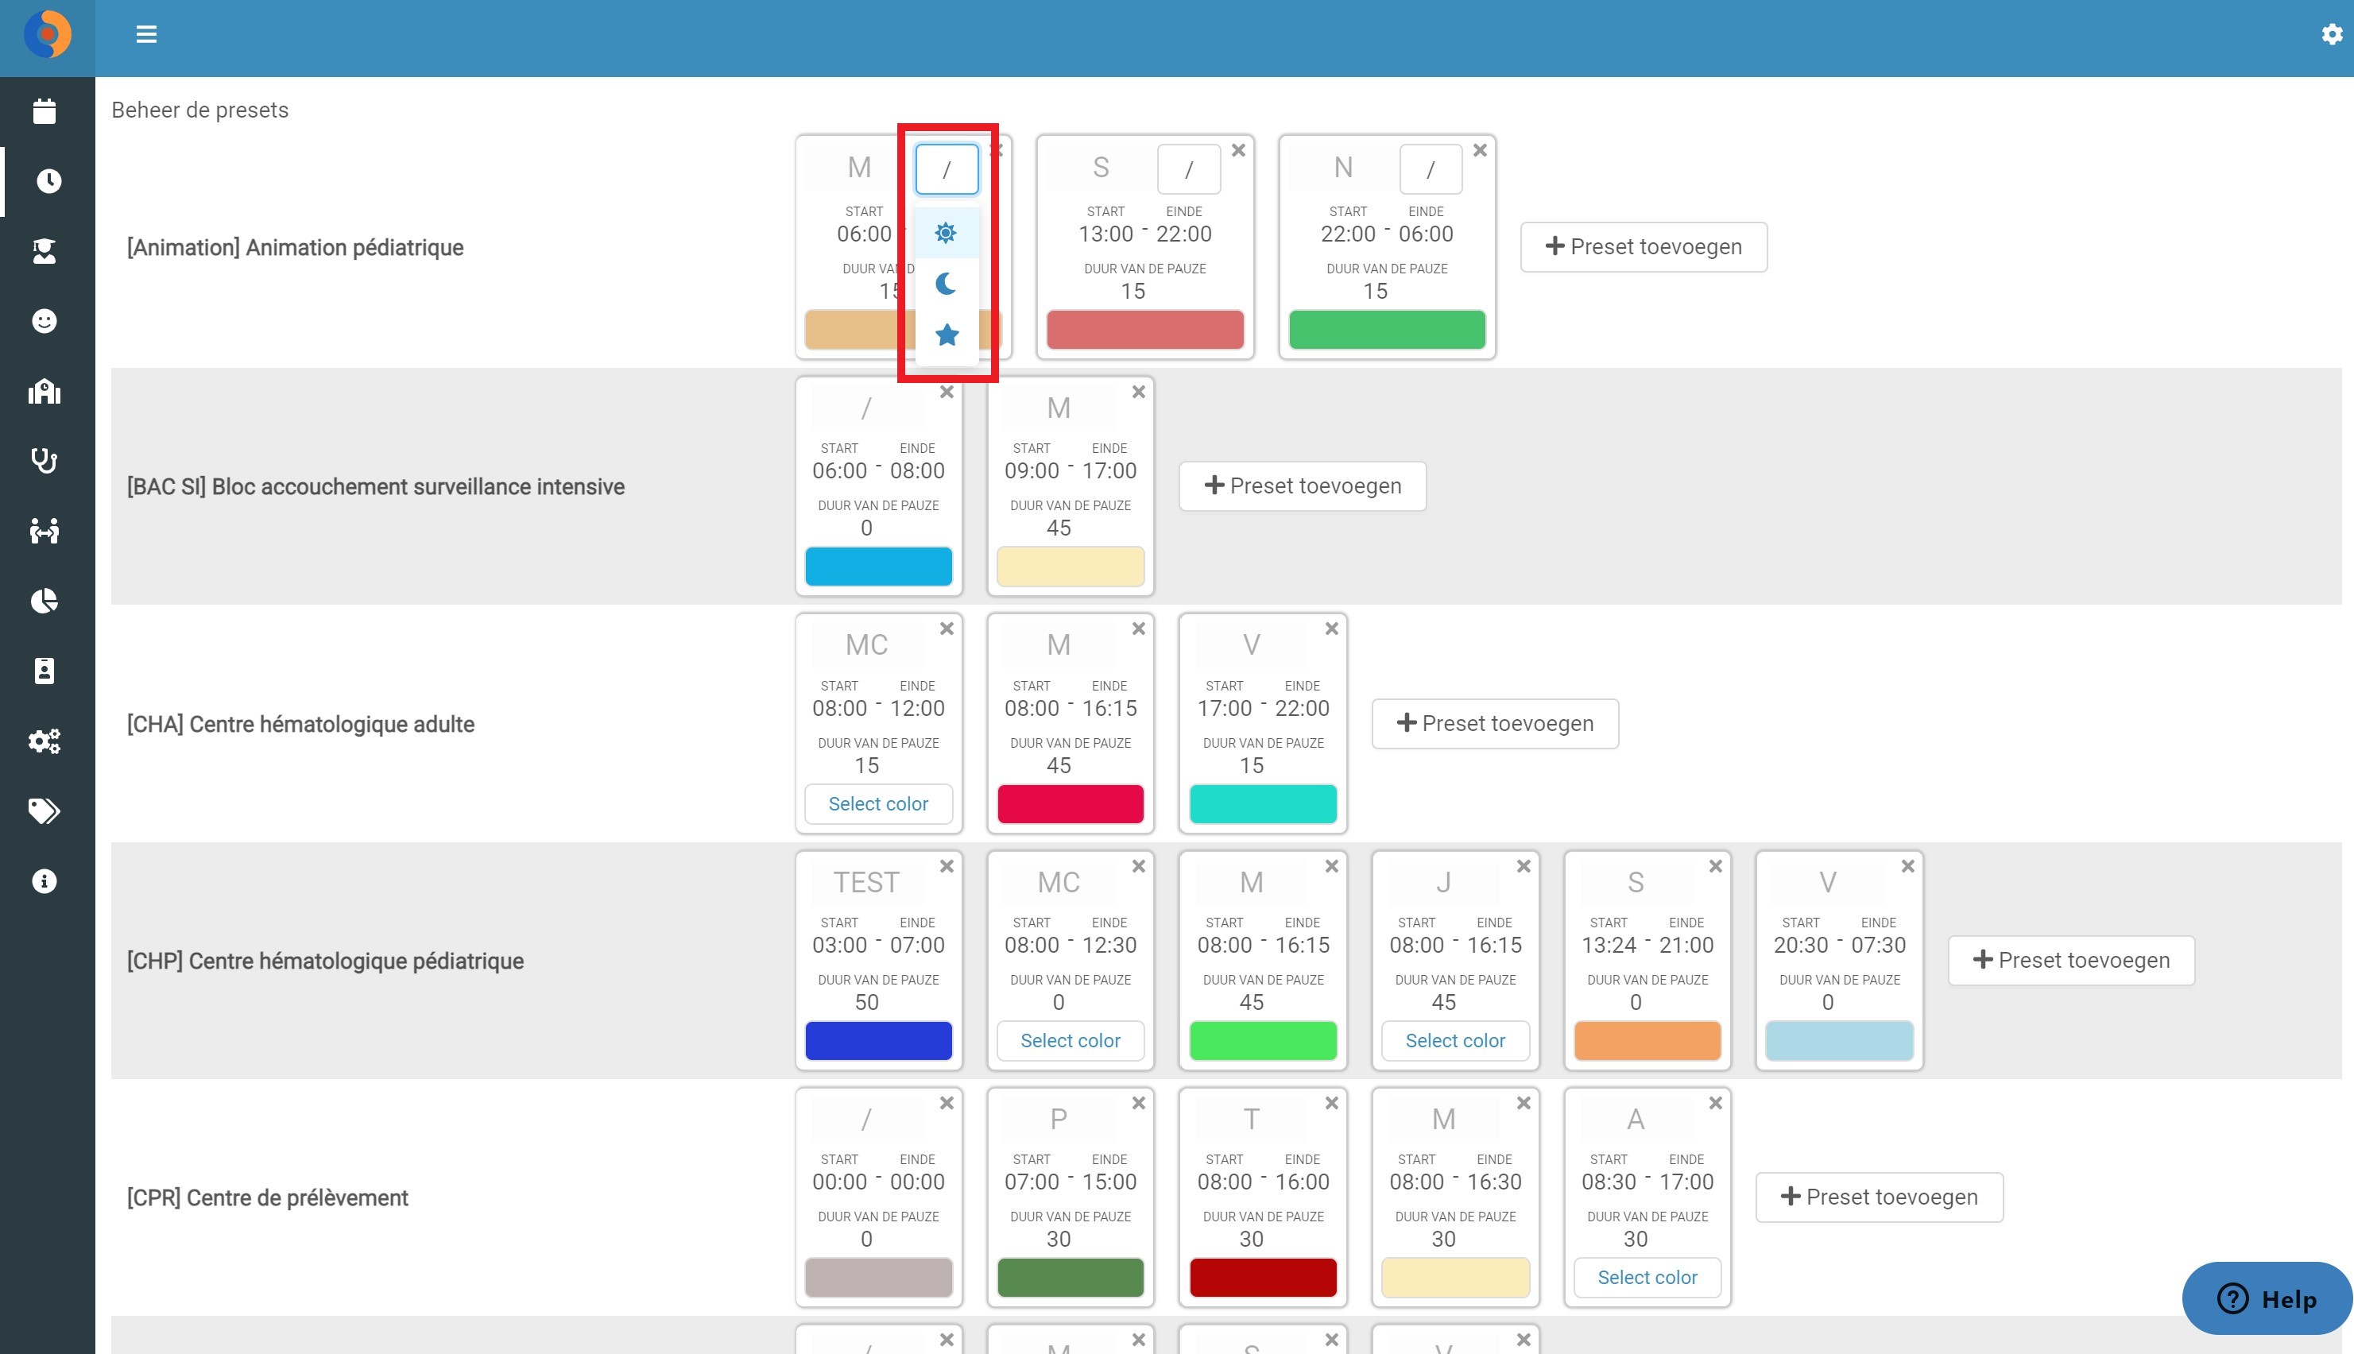Open gears configuration icon in sidebar
The image size is (2354, 1354).
pyautogui.click(x=45, y=741)
